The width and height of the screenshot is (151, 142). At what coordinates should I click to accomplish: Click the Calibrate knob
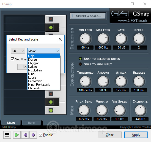point(140,110)
